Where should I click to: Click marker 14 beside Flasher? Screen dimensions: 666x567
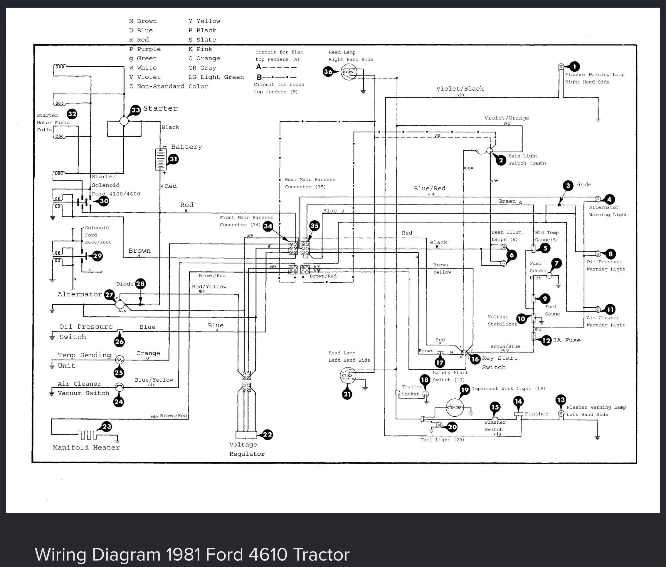pyautogui.click(x=519, y=401)
